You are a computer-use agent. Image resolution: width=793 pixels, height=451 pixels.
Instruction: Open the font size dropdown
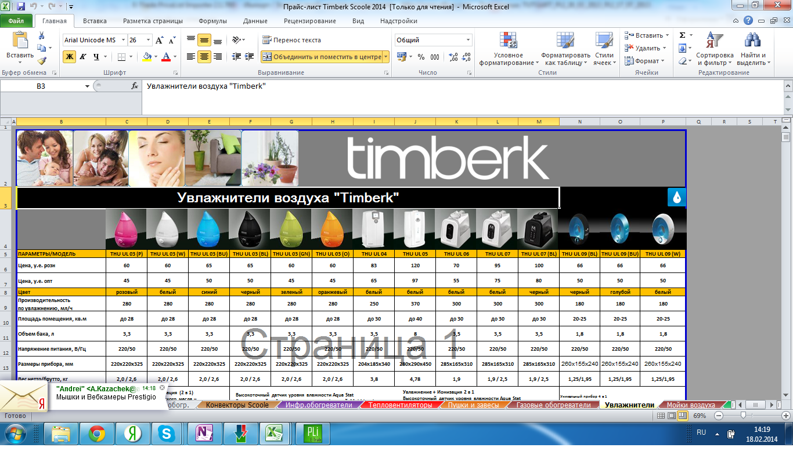148,41
